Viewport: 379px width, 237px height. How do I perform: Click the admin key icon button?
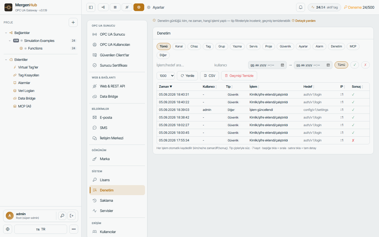coord(62,216)
